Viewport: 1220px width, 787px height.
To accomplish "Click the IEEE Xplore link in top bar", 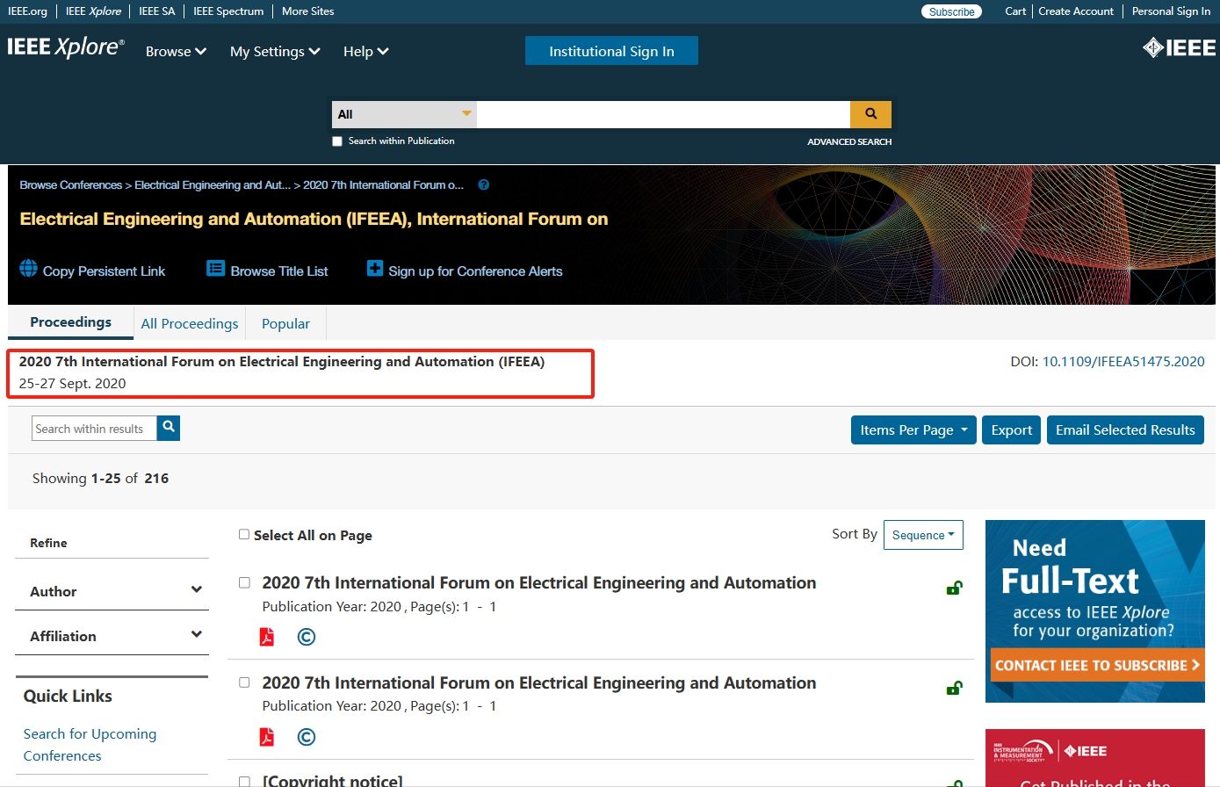I will [93, 11].
